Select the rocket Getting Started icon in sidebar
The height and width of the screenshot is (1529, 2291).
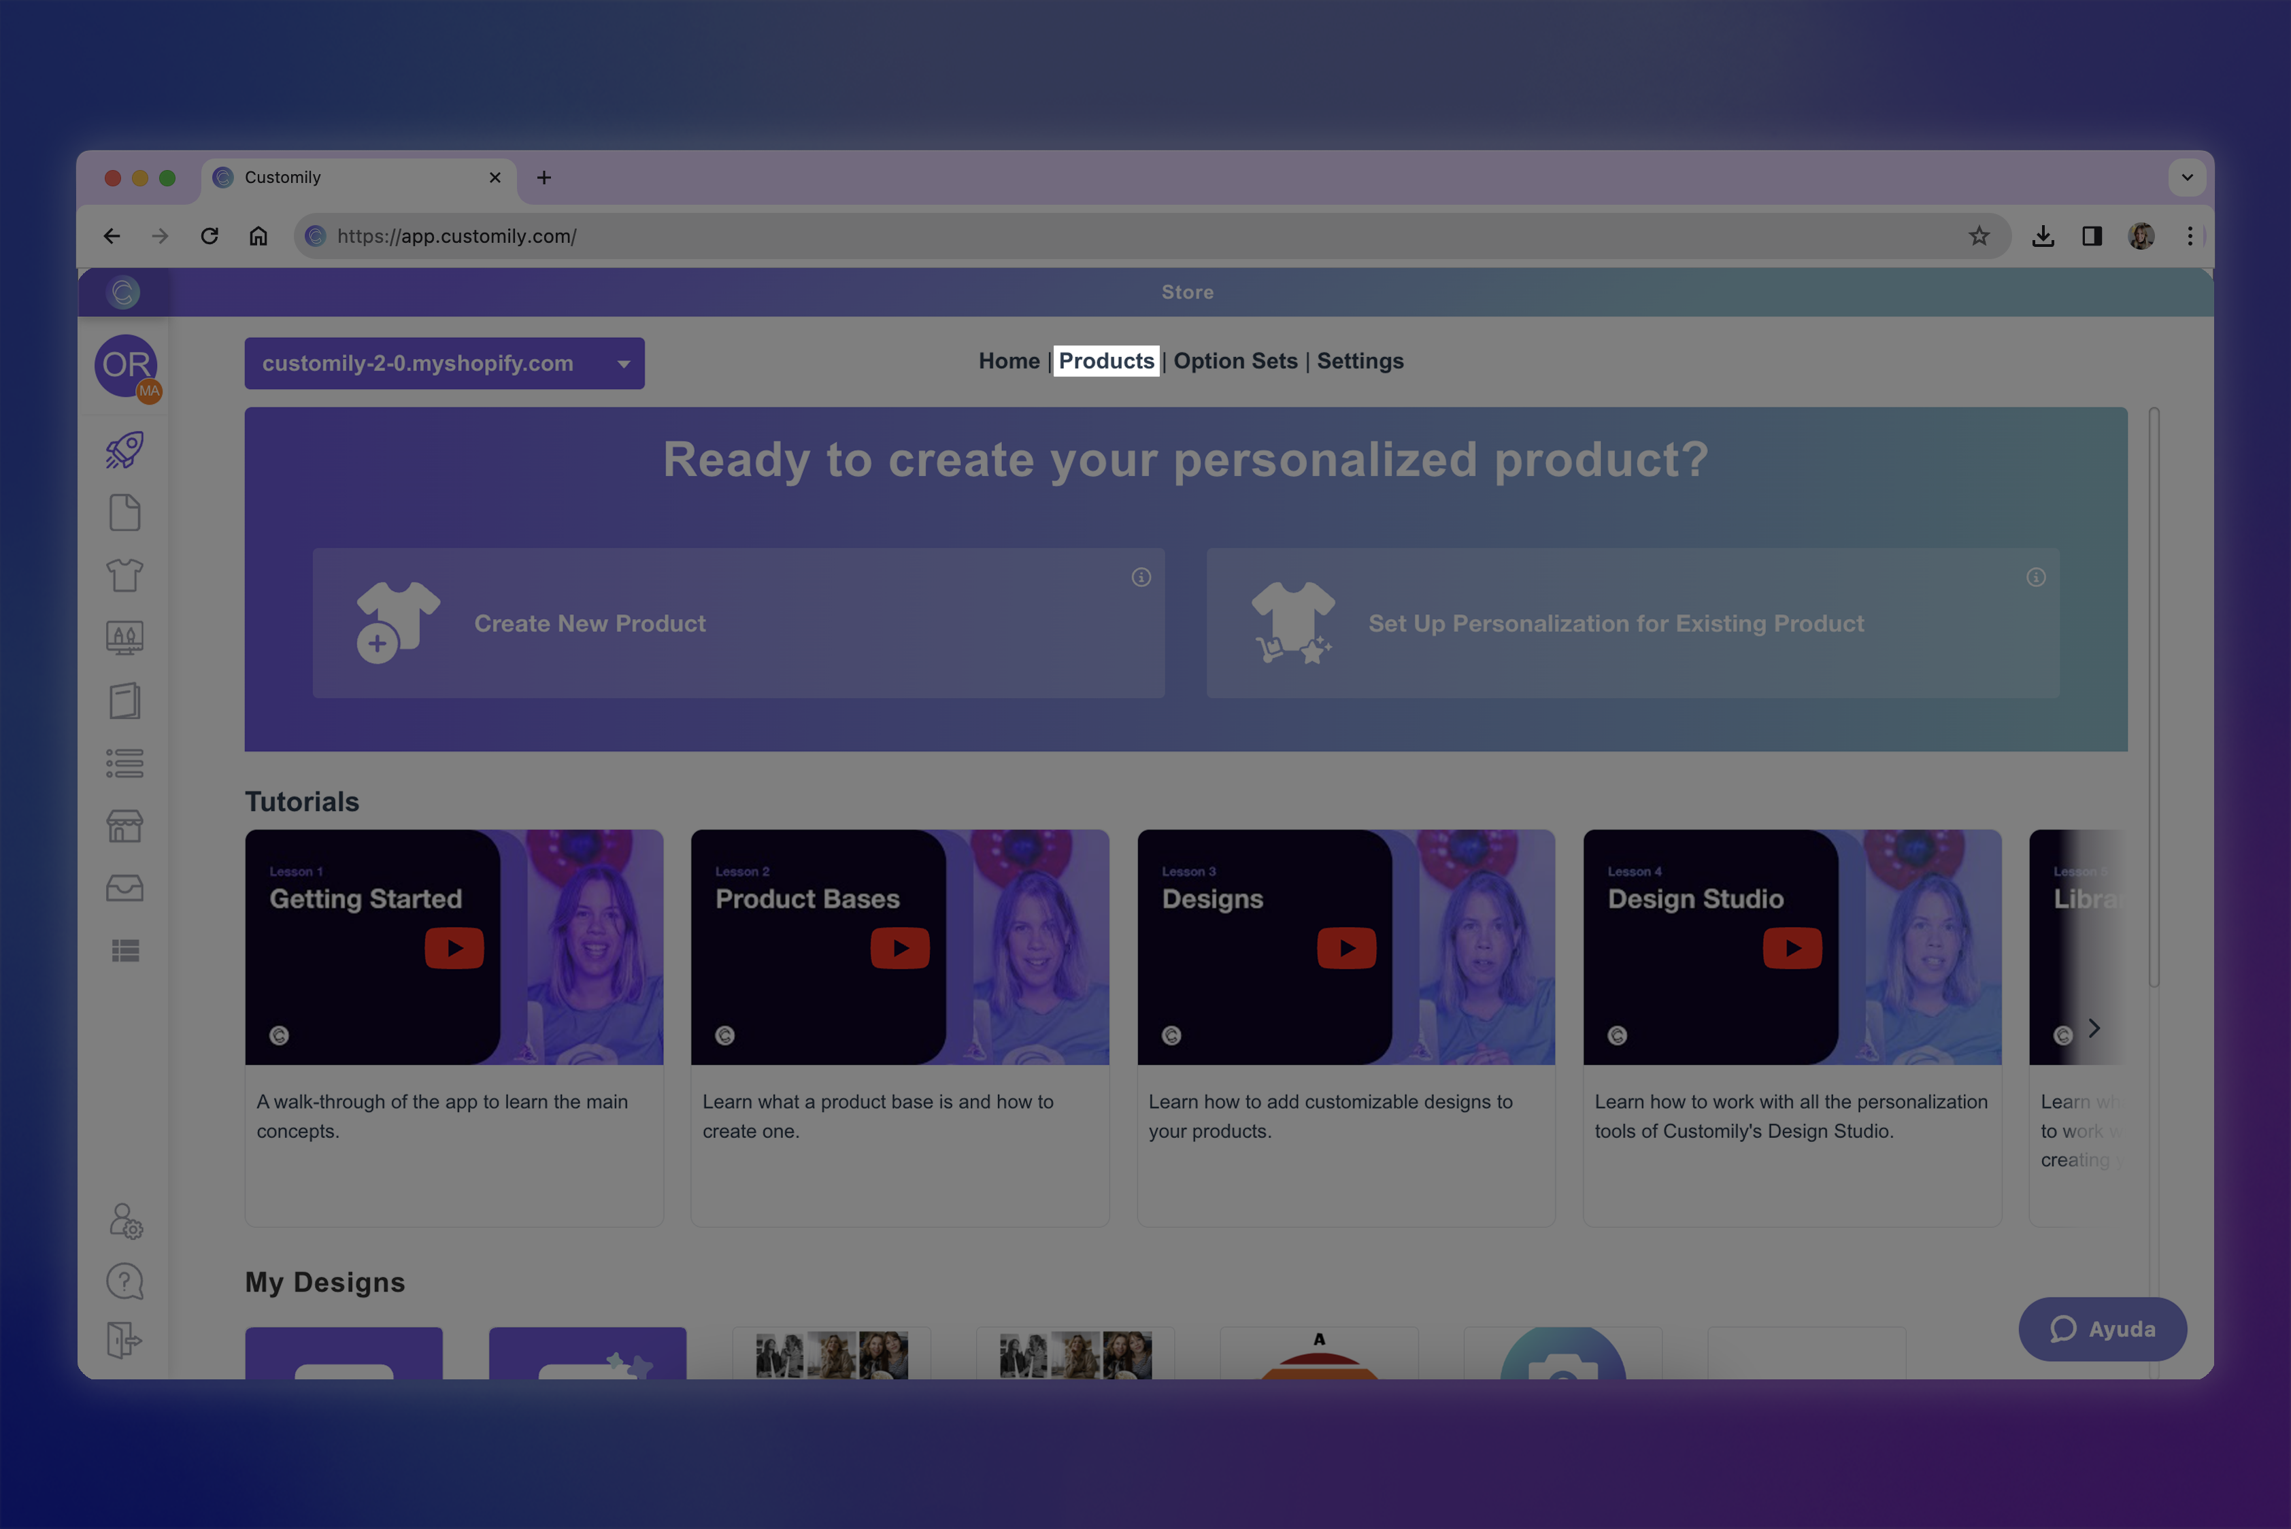(x=124, y=448)
